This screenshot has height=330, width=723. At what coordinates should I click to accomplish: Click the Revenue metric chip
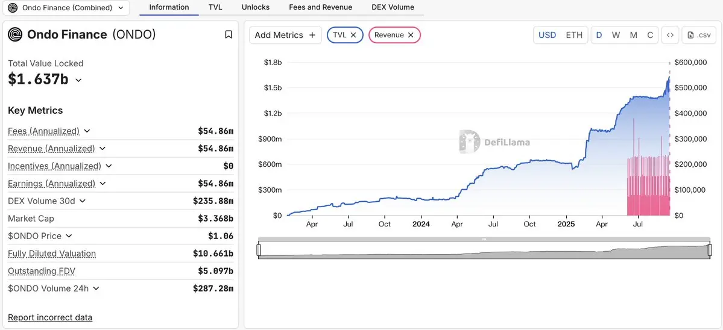[394, 35]
